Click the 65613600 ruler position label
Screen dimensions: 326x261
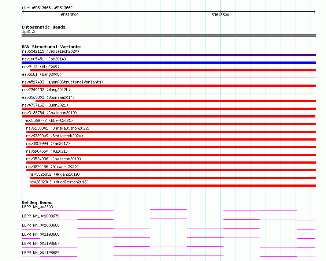(220, 15)
